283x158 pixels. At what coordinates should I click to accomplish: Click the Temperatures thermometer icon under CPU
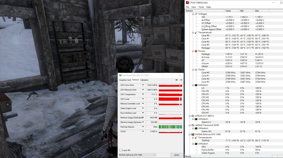196,33
